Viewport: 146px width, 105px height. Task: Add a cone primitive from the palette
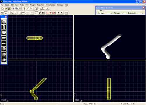pos(4,43)
